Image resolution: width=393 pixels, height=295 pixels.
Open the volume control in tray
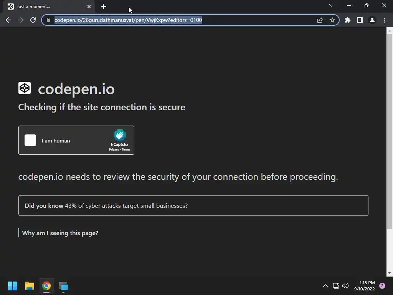(x=345, y=286)
